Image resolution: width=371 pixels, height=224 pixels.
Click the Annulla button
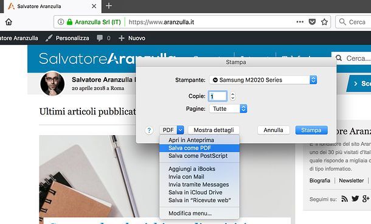274,130
